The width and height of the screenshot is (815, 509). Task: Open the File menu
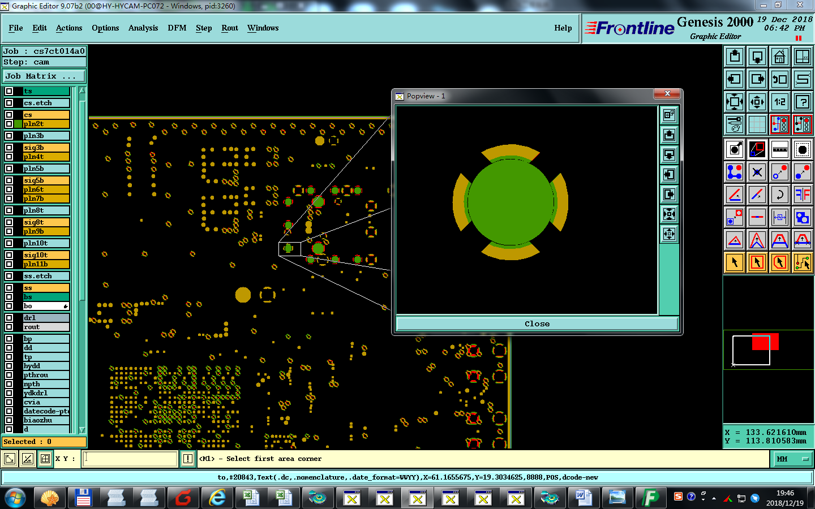tap(16, 28)
